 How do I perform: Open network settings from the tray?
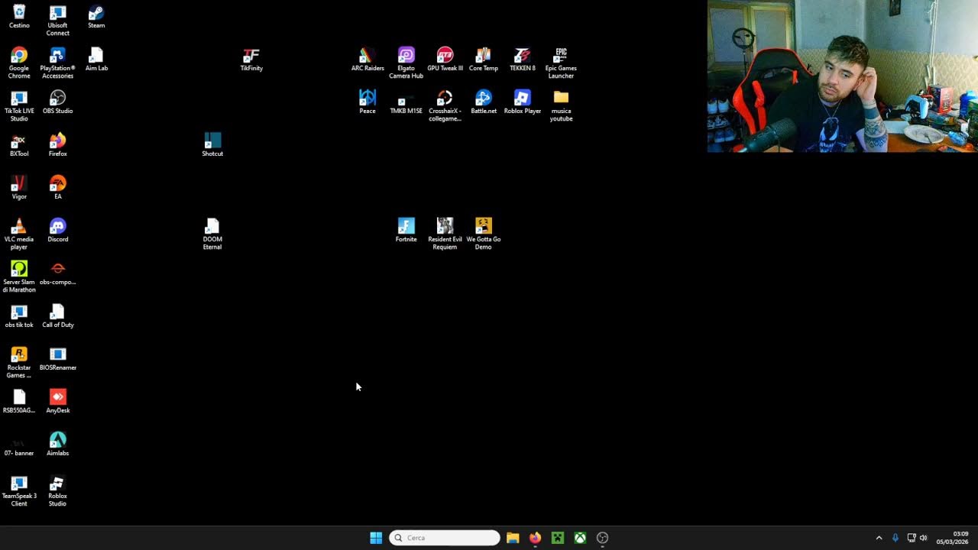point(911,538)
